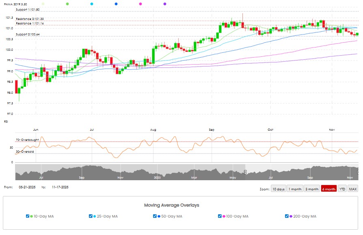Toggle the 25-Day MA overlay checkbox
This screenshot has height=235, width=363.
pyautogui.click(x=91, y=216)
